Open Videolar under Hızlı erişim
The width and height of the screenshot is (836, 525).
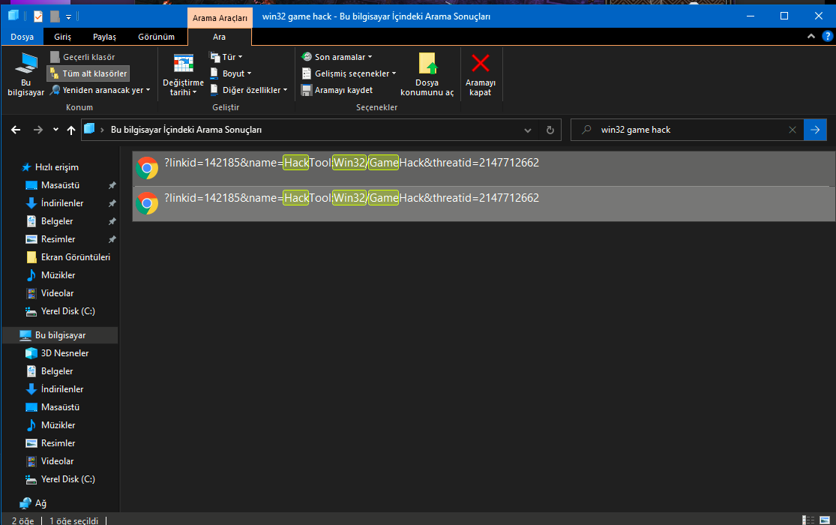[x=50, y=293]
